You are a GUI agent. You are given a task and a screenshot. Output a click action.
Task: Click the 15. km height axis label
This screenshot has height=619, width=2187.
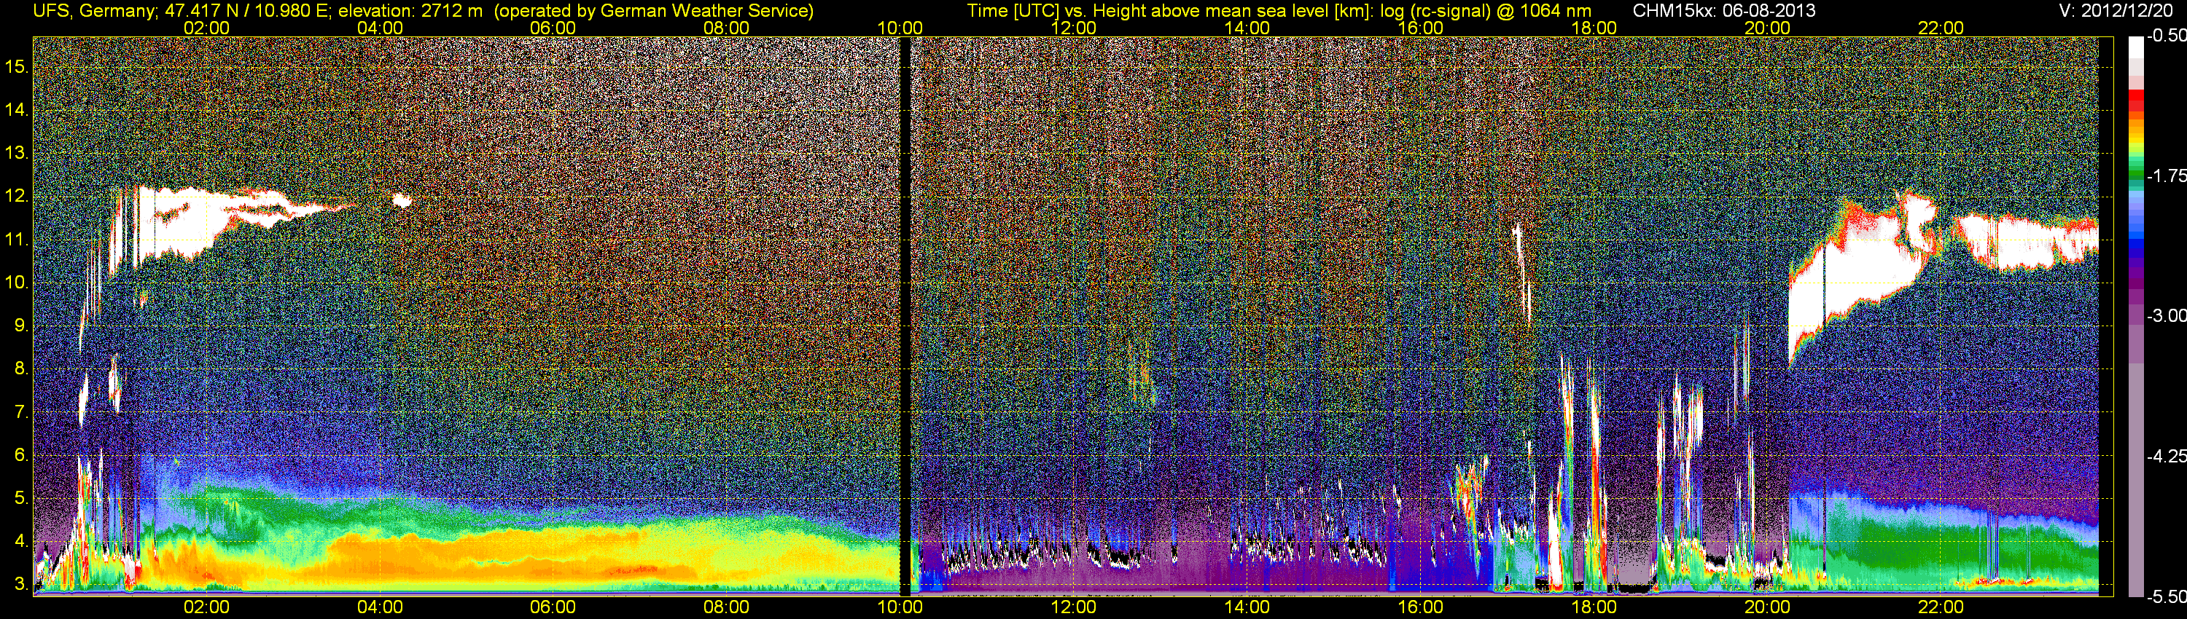16,67
